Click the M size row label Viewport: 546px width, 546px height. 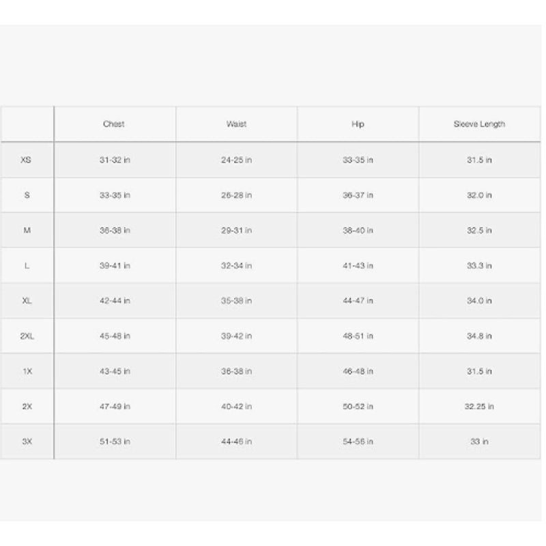pyautogui.click(x=27, y=230)
